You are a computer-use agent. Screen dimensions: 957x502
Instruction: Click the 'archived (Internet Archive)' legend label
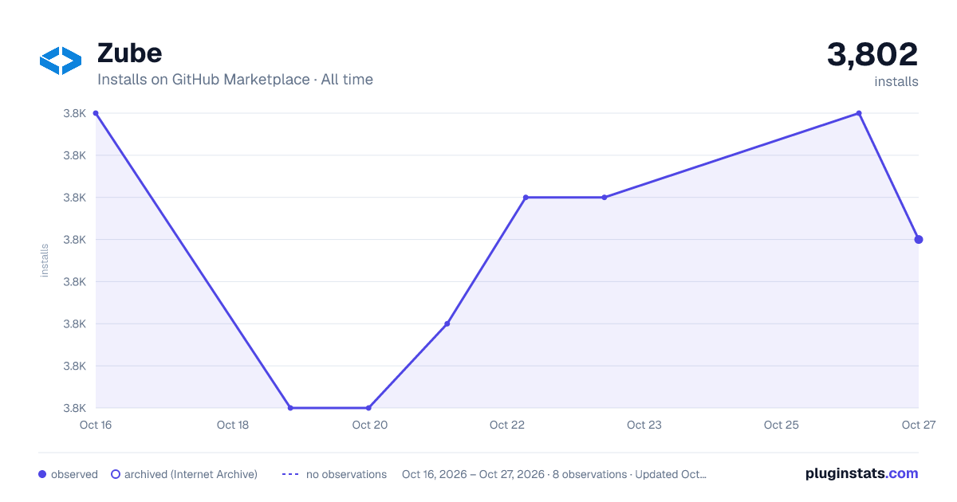pos(191,474)
